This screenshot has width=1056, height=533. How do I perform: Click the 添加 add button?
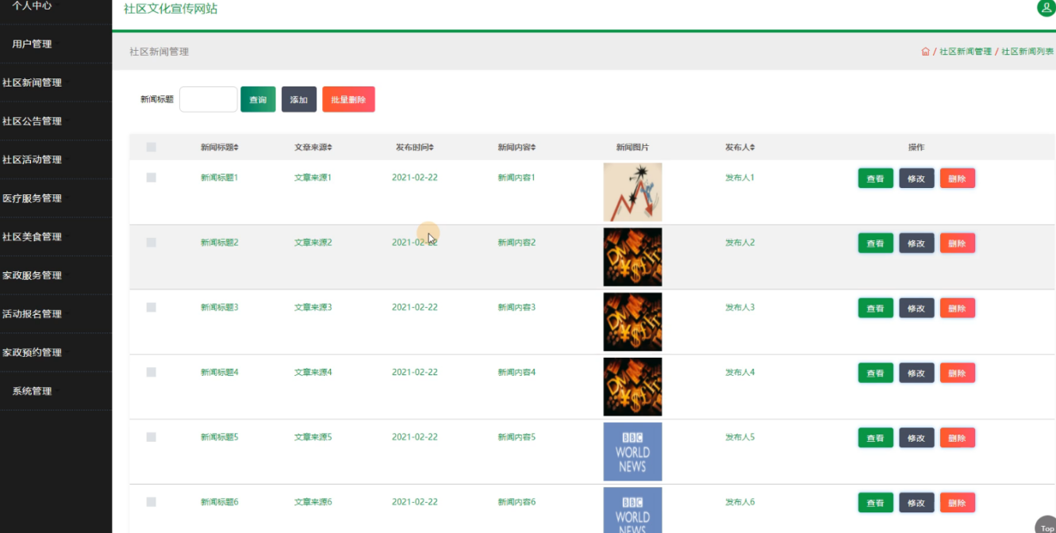[299, 100]
